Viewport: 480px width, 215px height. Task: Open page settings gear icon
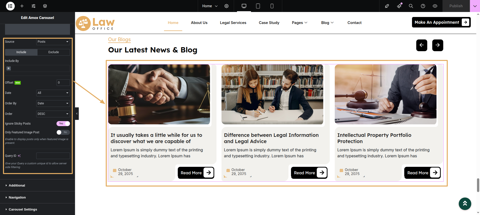(x=226, y=6)
